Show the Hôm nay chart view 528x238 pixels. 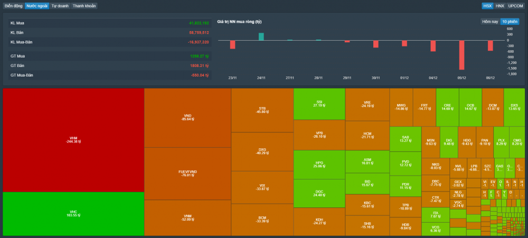[490, 22]
